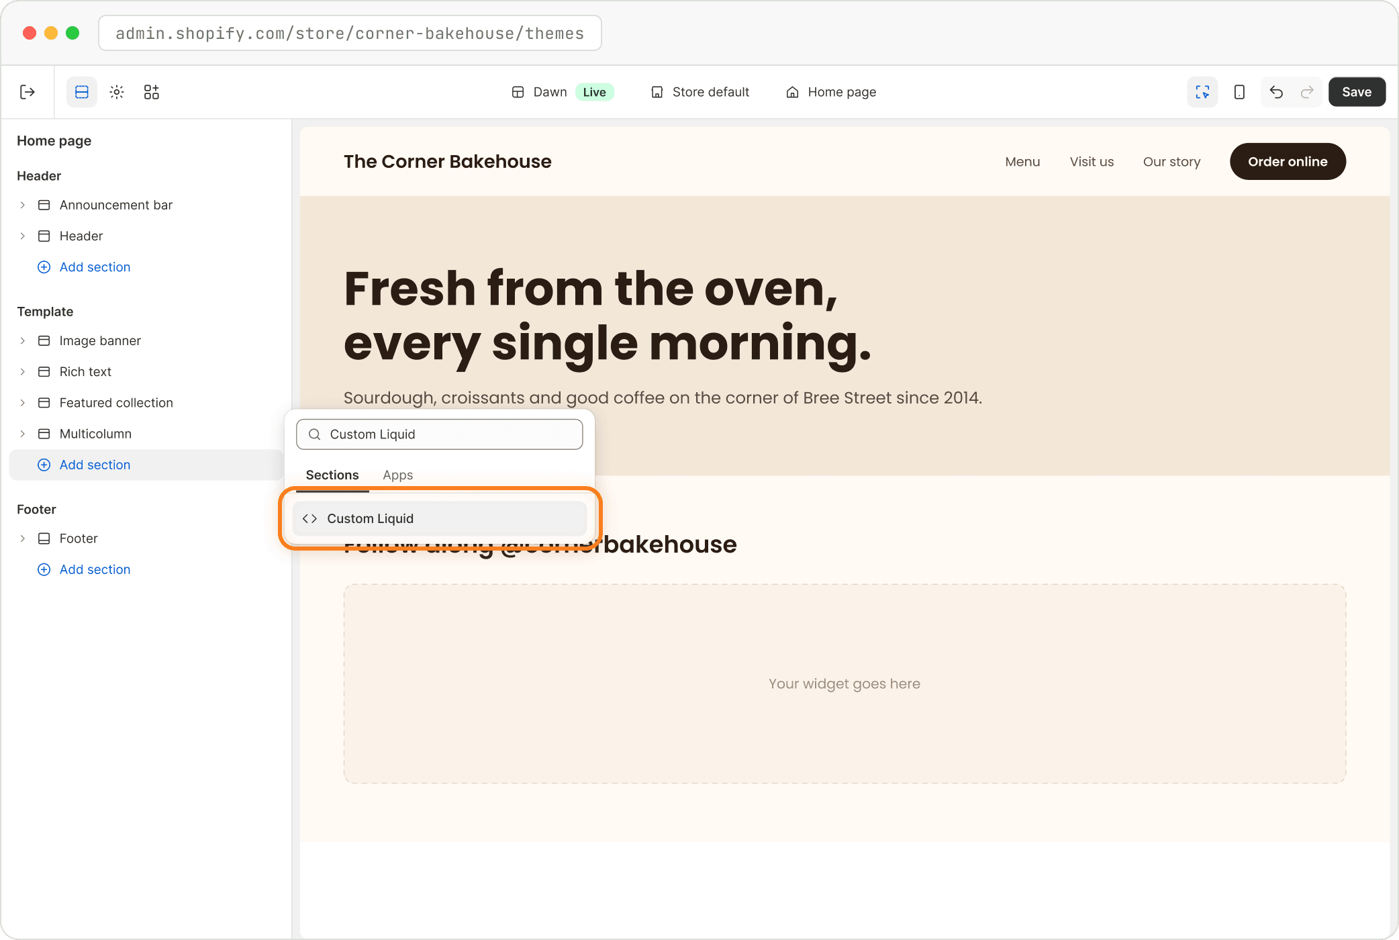Open the app embeds icon
This screenshot has height=940, width=1399.
click(x=152, y=92)
